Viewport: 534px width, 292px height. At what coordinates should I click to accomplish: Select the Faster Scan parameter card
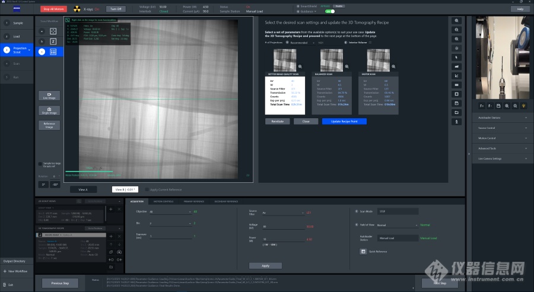coord(379,93)
